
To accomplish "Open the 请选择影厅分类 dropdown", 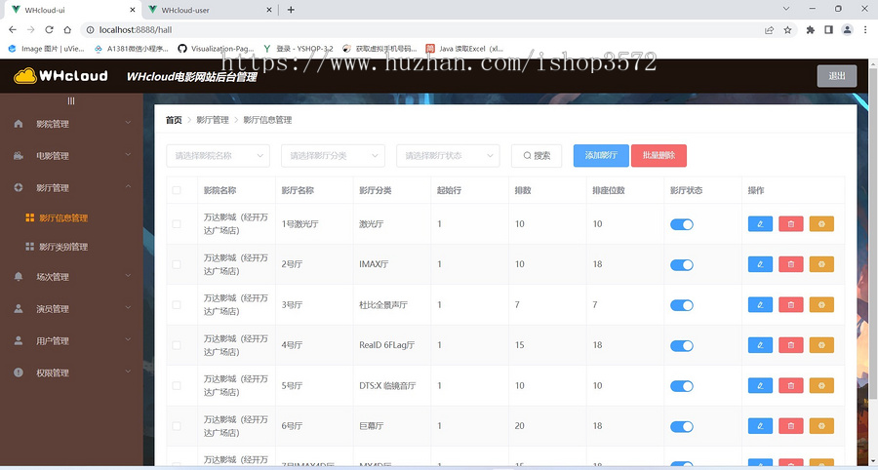I will click(334, 156).
